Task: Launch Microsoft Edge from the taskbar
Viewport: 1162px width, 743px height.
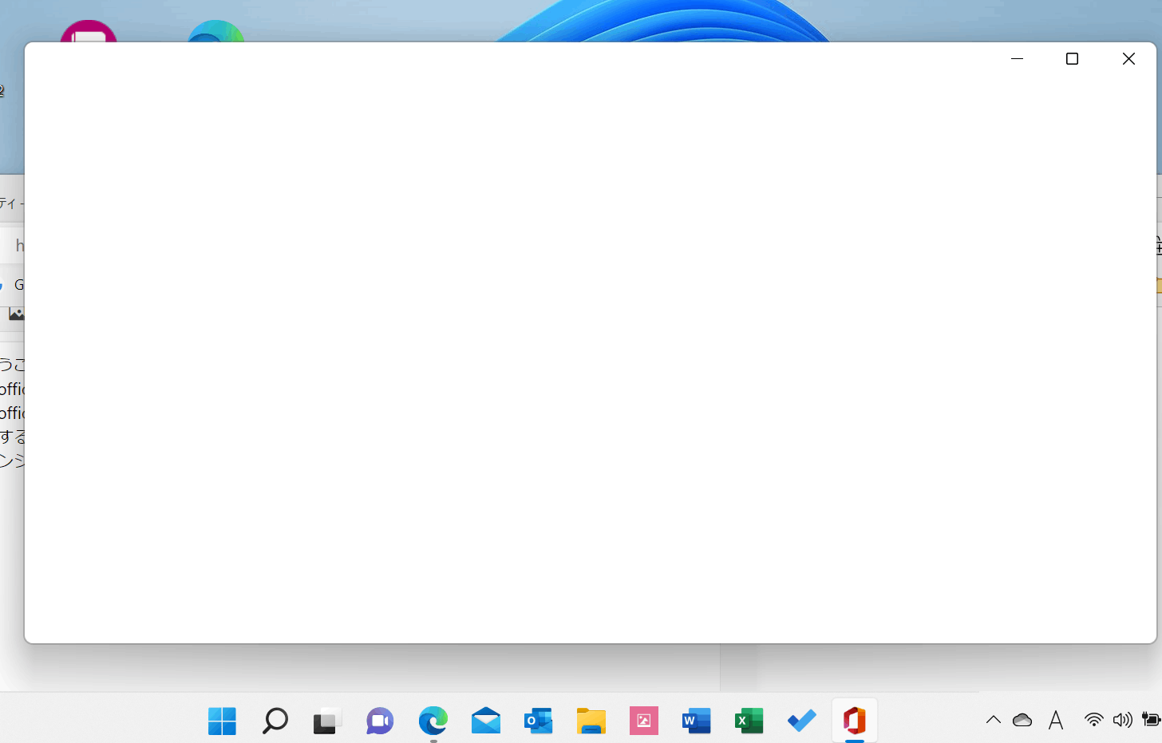Action: pos(432,721)
